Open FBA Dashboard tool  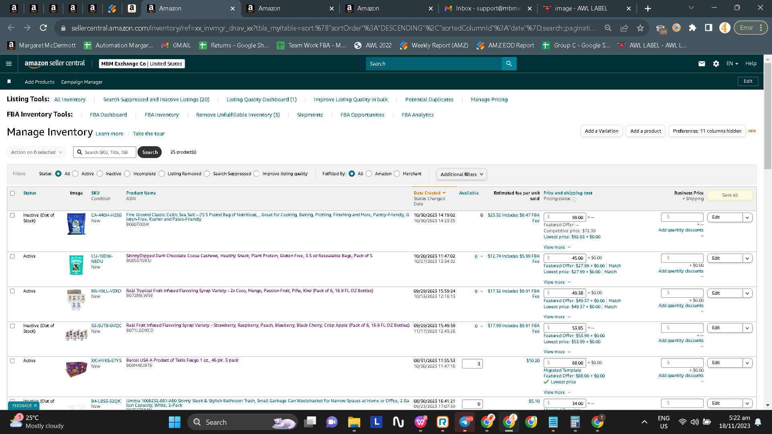coord(108,115)
